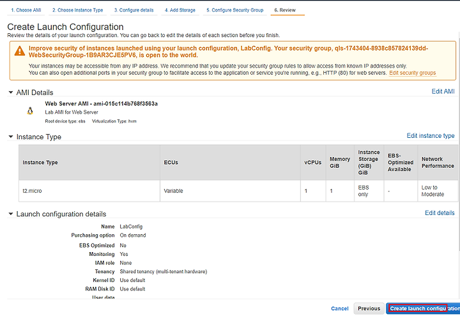The height and width of the screenshot is (321, 460).
Task: Click the Variable ECUs cell
Action: pos(230,191)
